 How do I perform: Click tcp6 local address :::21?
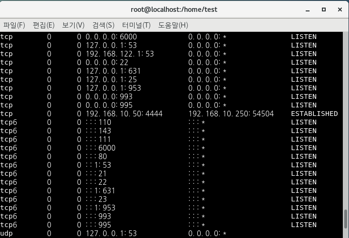pos(96,173)
